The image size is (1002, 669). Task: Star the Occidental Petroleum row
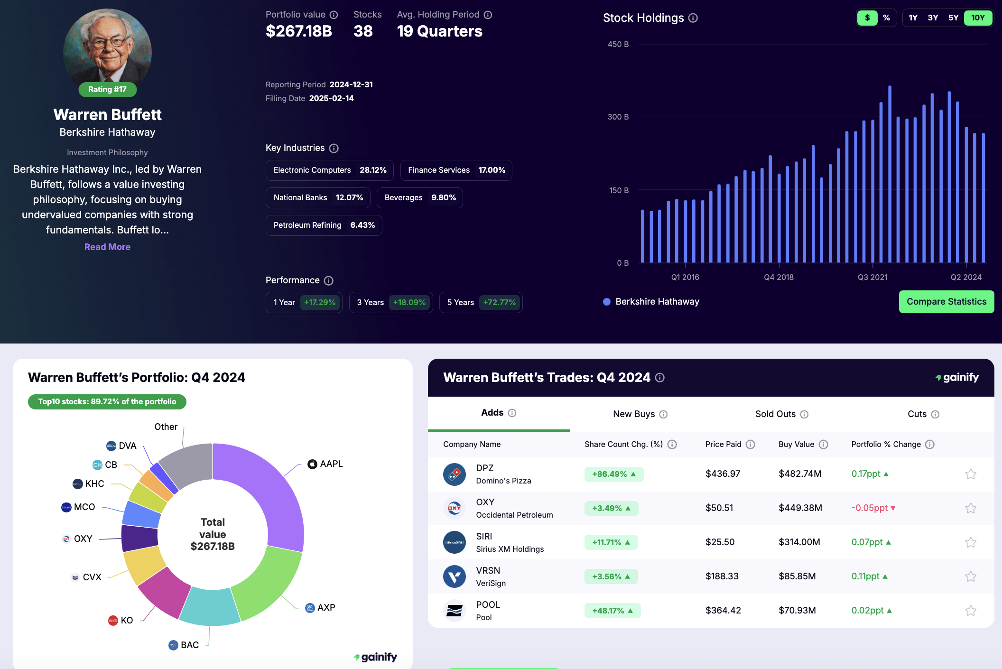971,508
